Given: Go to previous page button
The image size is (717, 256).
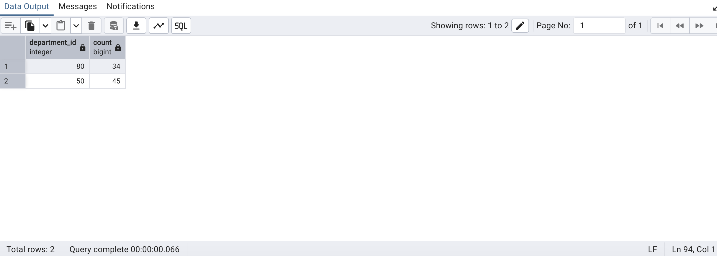Looking at the screenshot, I should point(680,26).
